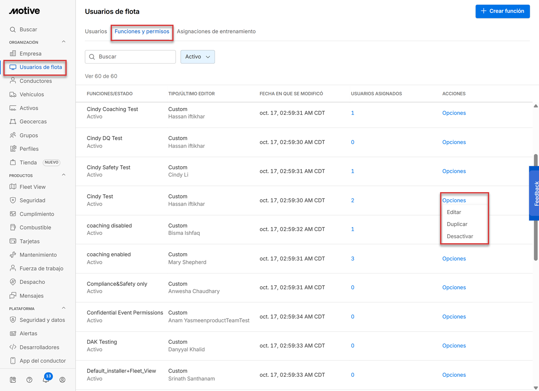This screenshot has height=391, width=539.
Task: Choose Desactivar in the options menu
Action: [460, 236]
